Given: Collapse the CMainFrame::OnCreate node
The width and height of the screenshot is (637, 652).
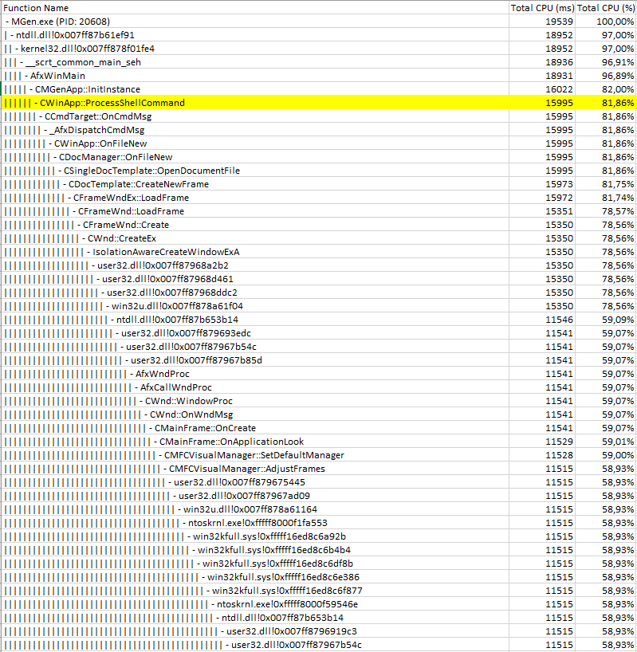Looking at the screenshot, I should click(151, 428).
